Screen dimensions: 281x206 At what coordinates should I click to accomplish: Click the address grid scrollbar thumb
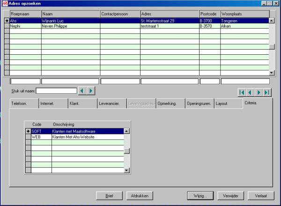[272, 46]
